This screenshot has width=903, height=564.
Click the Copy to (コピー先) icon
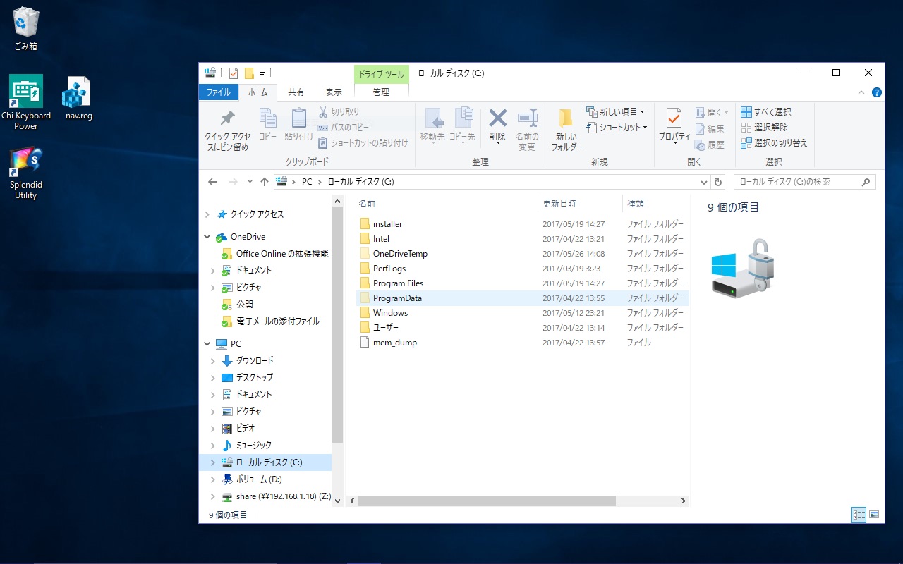[x=463, y=118]
